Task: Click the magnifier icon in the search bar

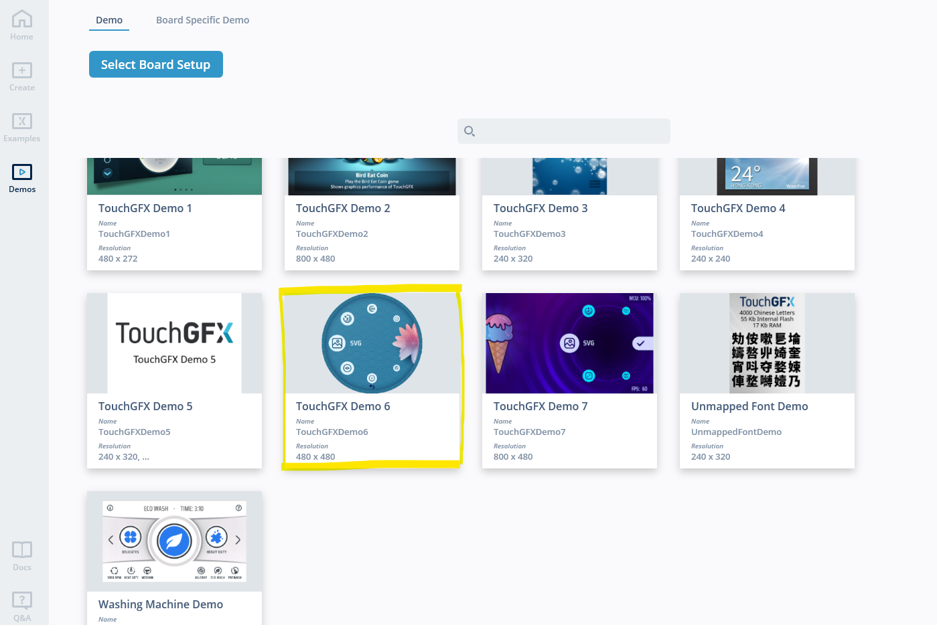Action: click(x=469, y=131)
